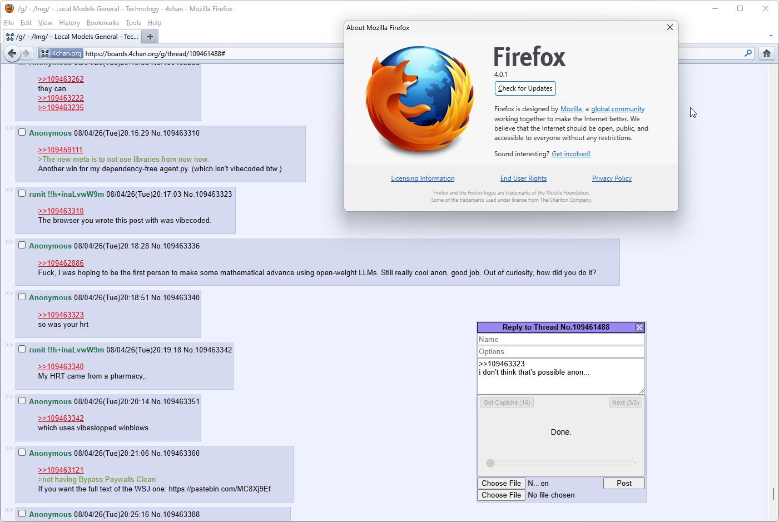Click post number No.109463336 in the post header
Viewport: 779px width, 522px height.
point(175,246)
